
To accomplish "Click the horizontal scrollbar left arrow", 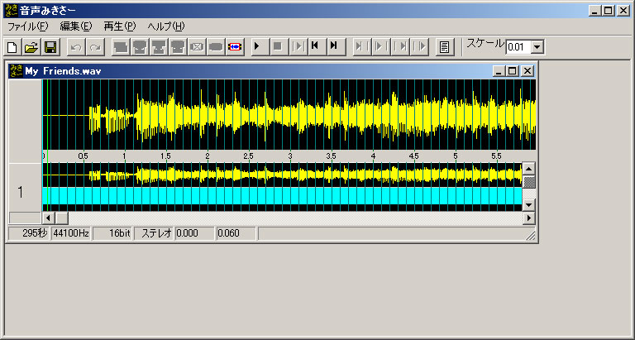I will tap(49, 218).
